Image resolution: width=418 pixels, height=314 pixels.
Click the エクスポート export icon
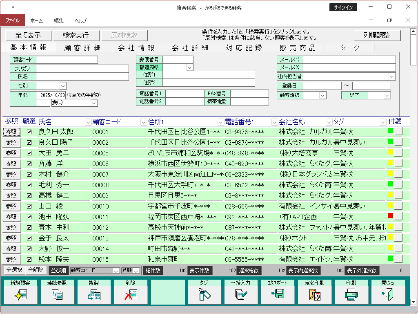click(278, 294)
